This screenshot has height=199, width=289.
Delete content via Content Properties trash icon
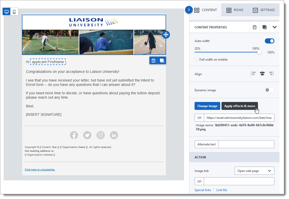[255, 27]
